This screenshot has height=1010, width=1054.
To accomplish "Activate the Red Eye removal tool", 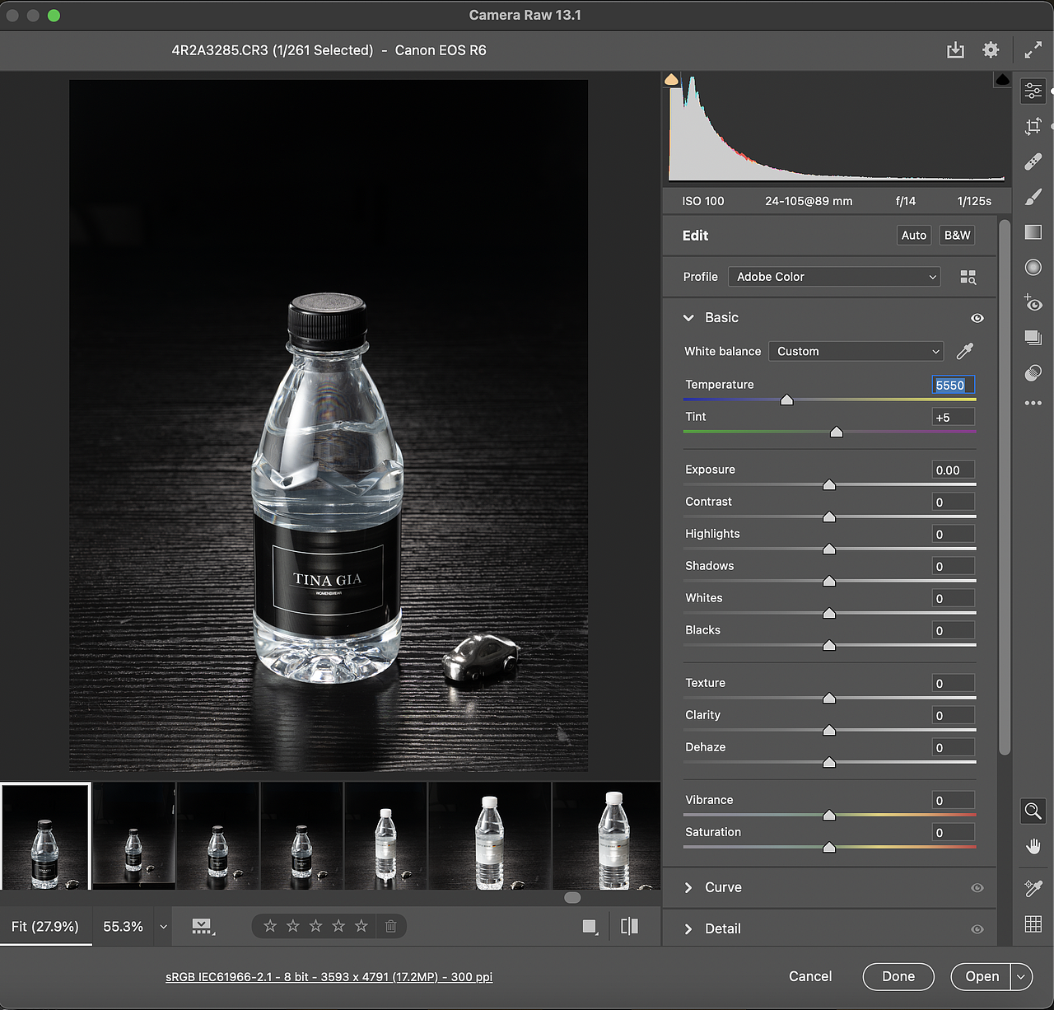I will tap(1033, 303).
